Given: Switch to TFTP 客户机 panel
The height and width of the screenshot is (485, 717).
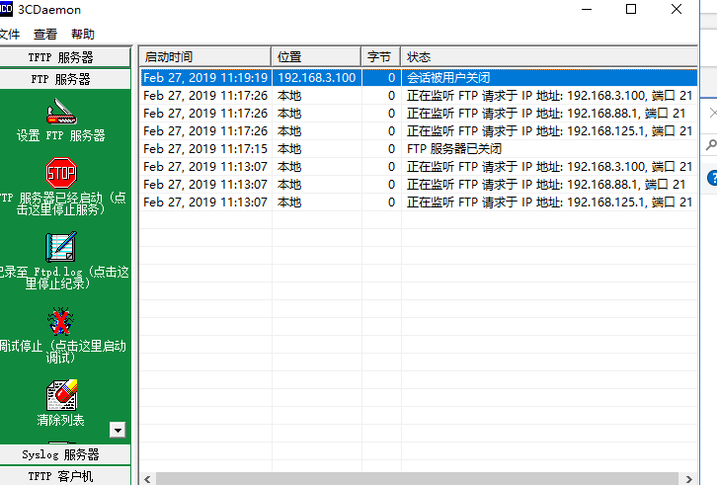Looking at the screenshot, I should [x=65, y=476].
